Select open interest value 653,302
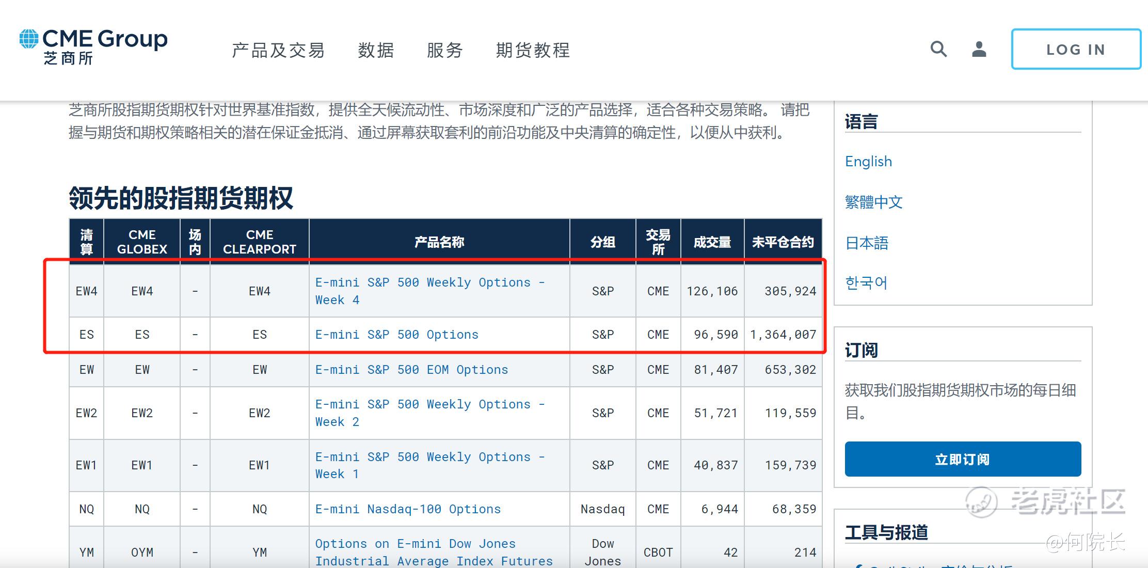This screenshot has width=1148, height=568. pyautogui.click(x=790, y=370)
